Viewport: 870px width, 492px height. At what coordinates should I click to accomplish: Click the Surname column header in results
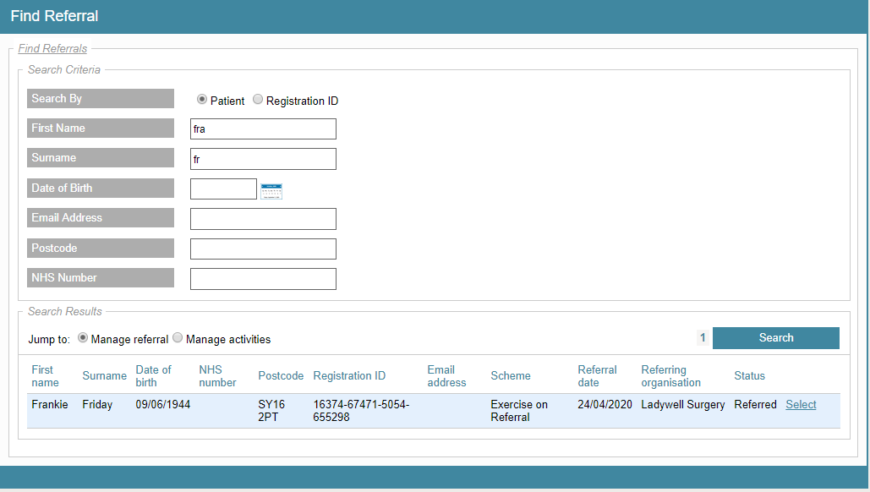(x=104, y=375)
